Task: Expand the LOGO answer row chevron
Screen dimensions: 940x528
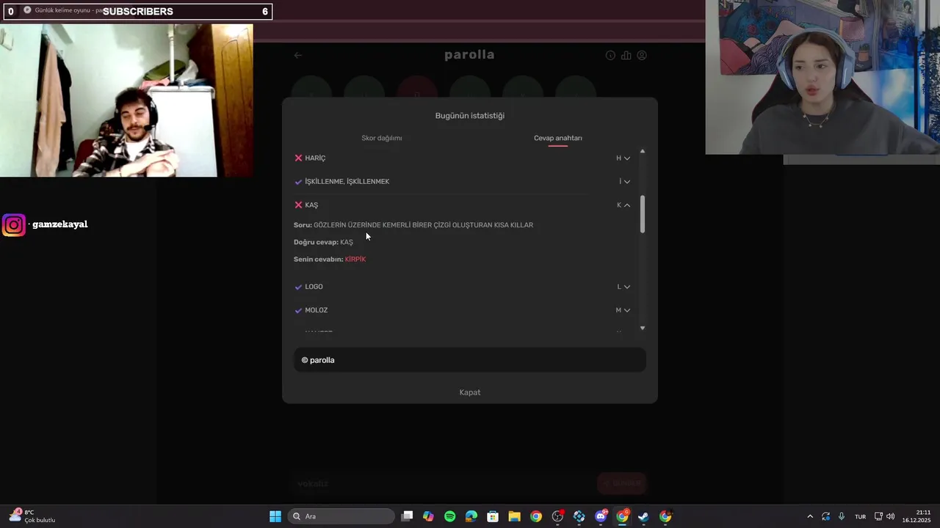Action: pos(627,287)
